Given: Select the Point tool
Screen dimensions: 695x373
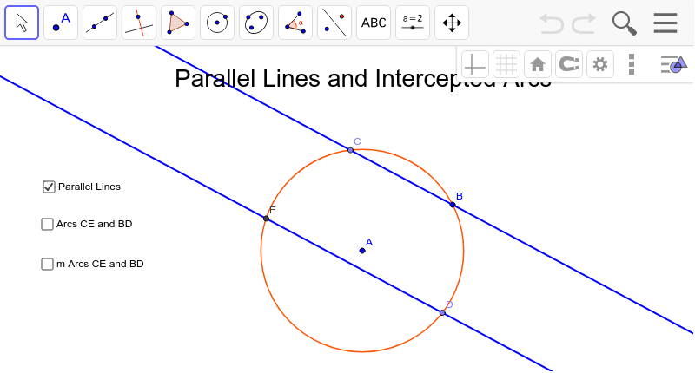Looking at the screenshot, I should [61, 23].
